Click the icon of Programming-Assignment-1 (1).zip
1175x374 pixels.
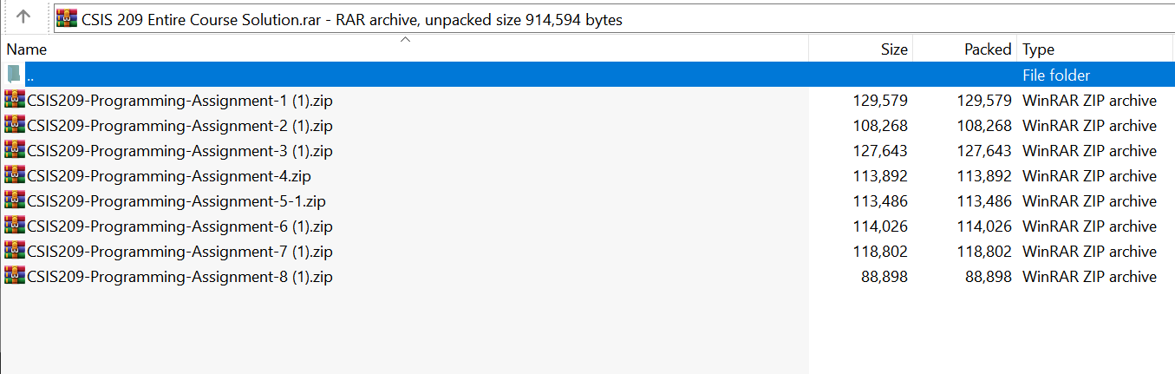pos(15,100)
